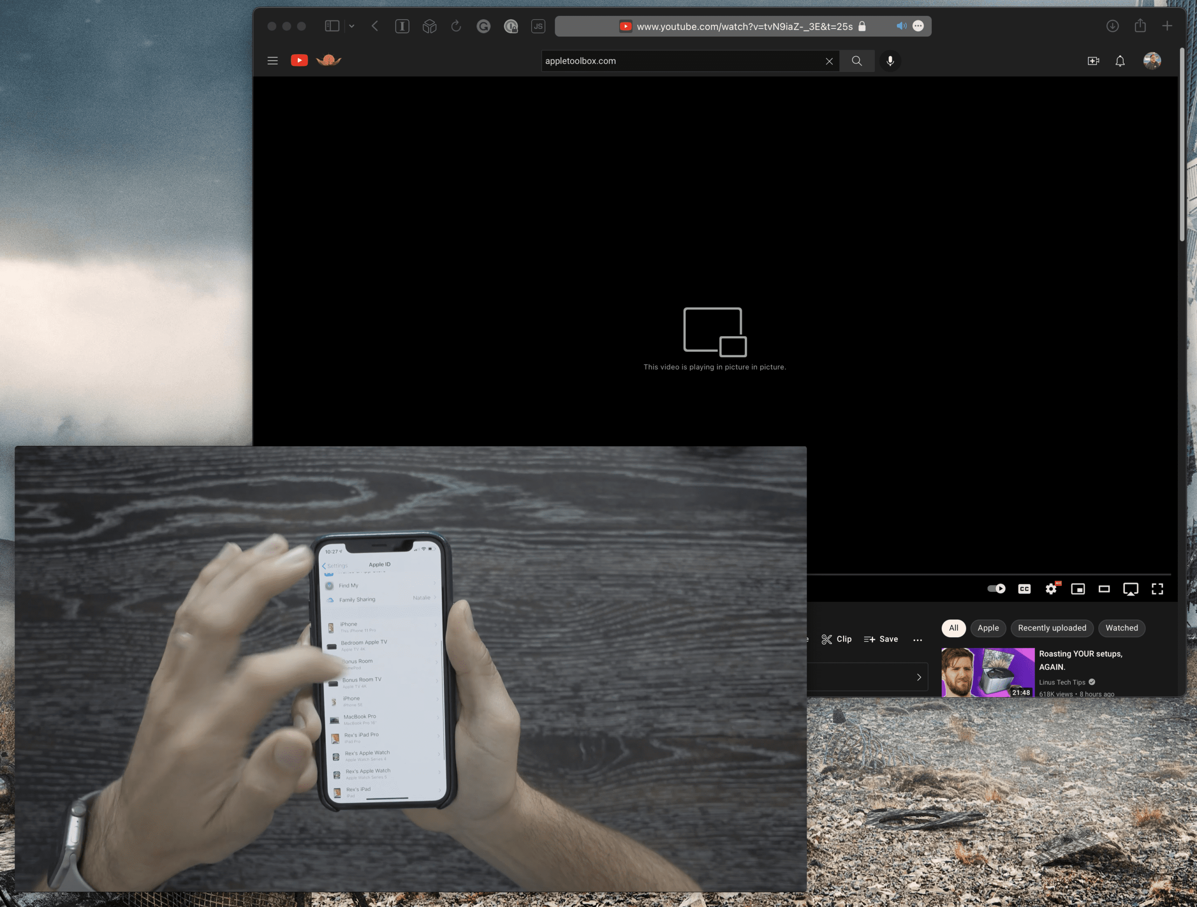Select the Apple filter chip
Image resolution: width=1197 pixels, height=907 pixels.
988,628
